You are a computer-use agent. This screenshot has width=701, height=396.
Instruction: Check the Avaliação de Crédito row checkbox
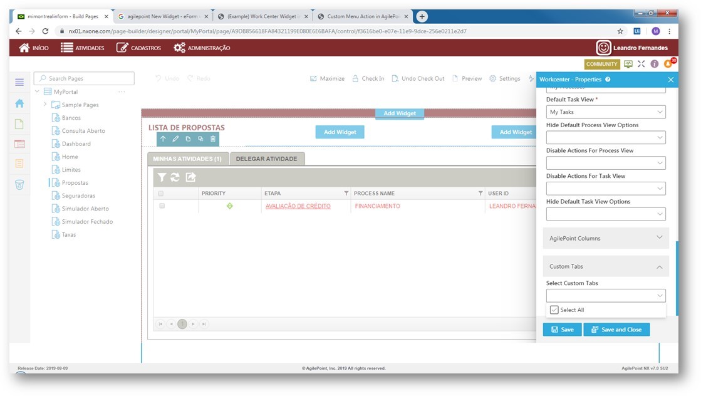(x=162, y=206)
